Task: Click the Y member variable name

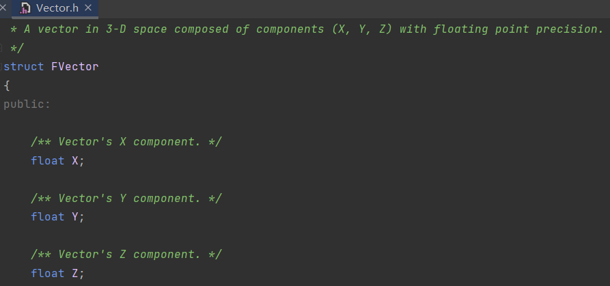Action: point(75,217)
